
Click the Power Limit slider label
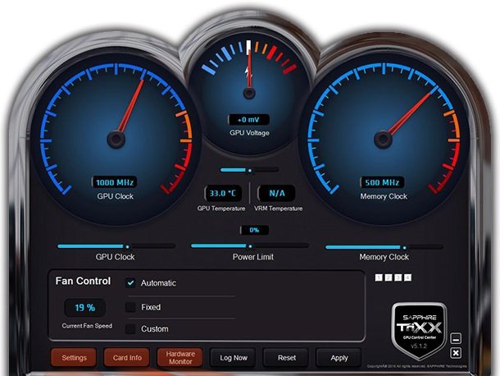tap(253, 257)
